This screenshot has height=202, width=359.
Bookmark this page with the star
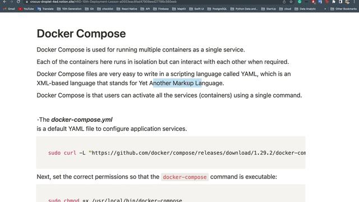pos(291,2)
